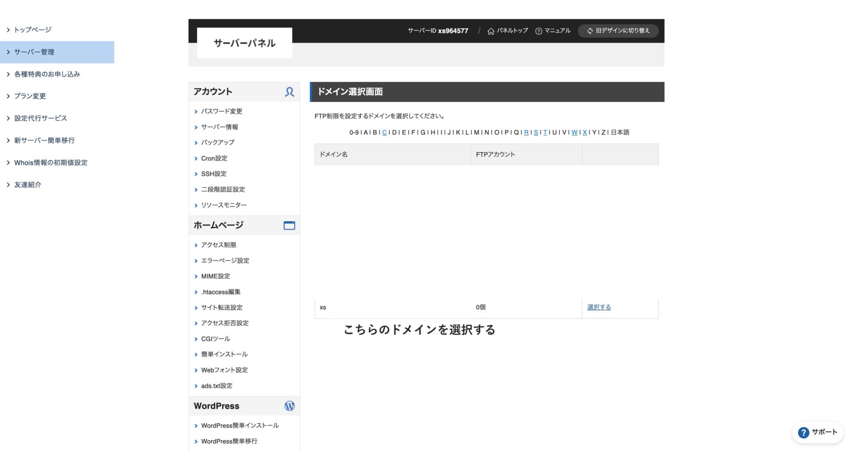
Task: Open サイト転送設定 menu item
Action: (x=222, y=308)
